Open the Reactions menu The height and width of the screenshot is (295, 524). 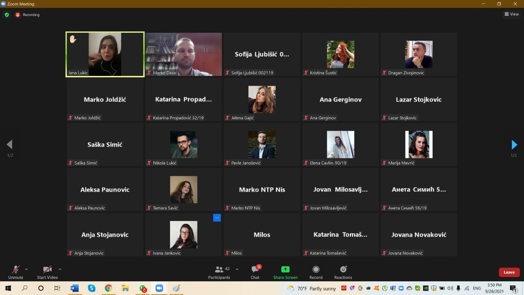pyautogui.click(x=343, y=272)
